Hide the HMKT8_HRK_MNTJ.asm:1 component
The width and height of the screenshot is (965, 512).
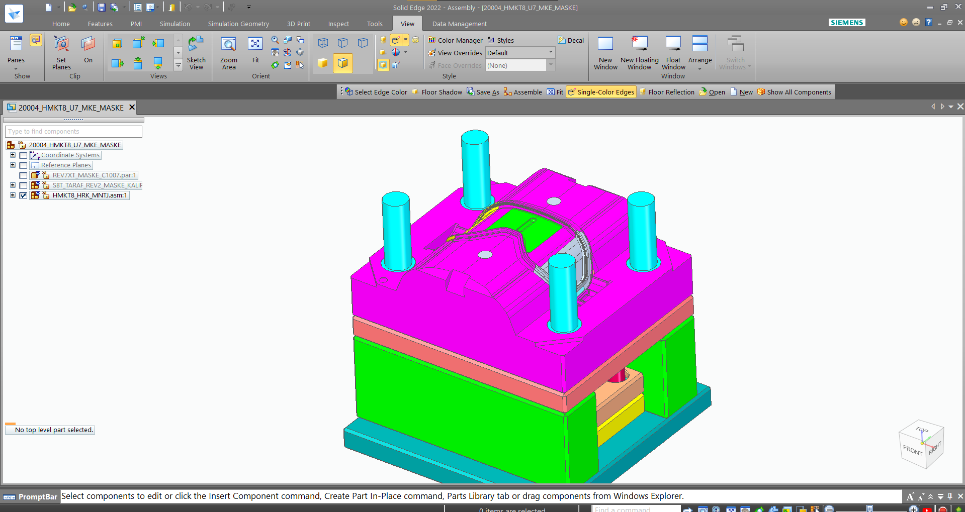(x=23, y=195)
